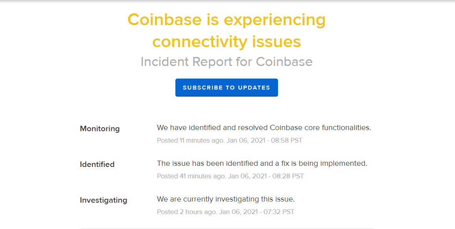Click the 'Posted 2 hours ago' text
This screenshot has height=229, width=455.
(186, 212)
